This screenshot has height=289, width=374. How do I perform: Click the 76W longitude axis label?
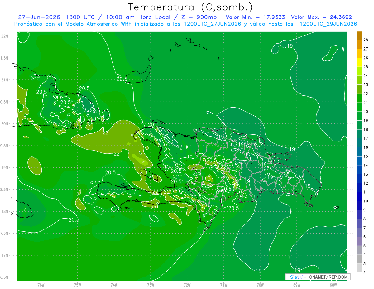tap(41, 284)
